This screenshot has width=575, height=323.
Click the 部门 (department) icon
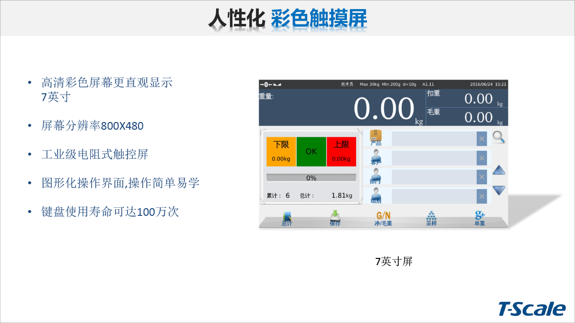point(376,176)
